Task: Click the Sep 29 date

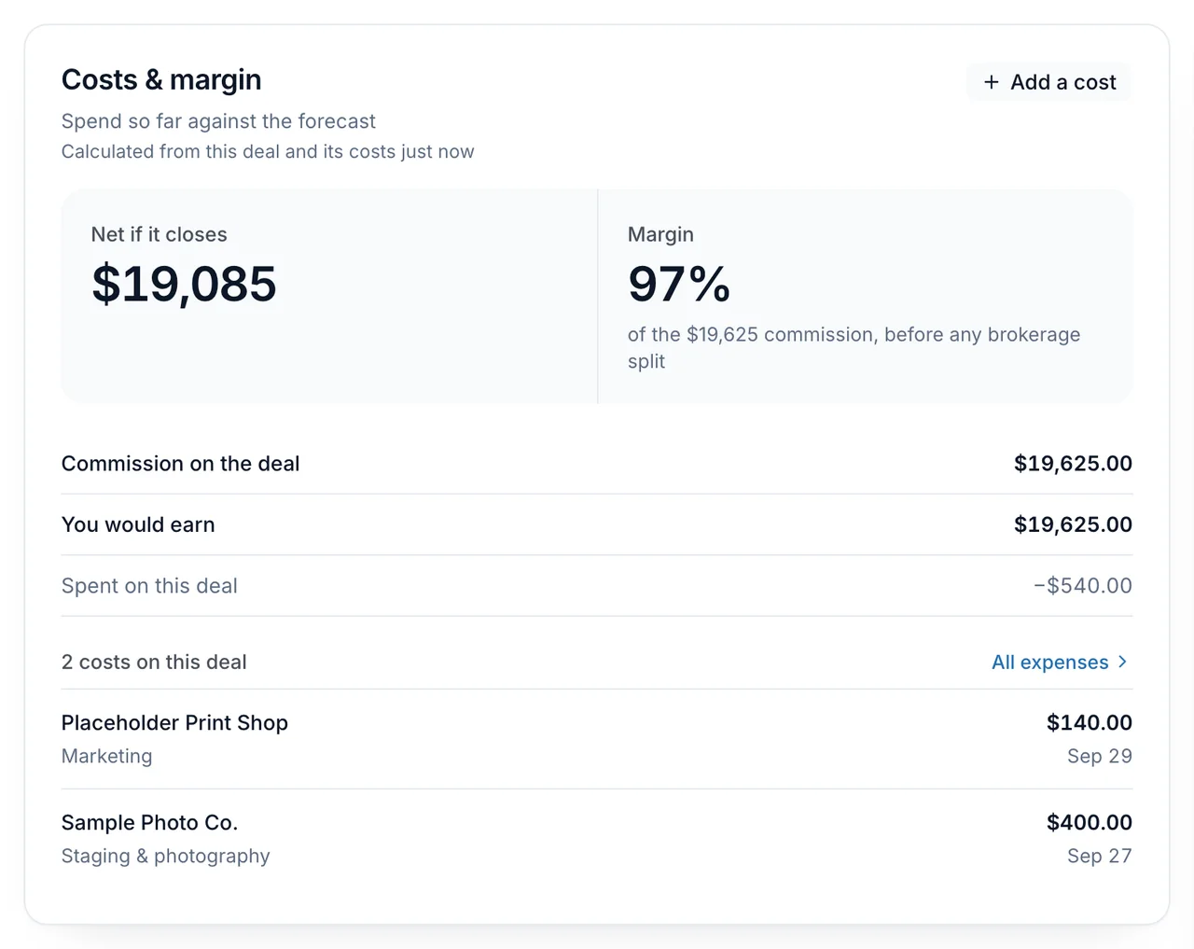Action: pos(1099,756)
